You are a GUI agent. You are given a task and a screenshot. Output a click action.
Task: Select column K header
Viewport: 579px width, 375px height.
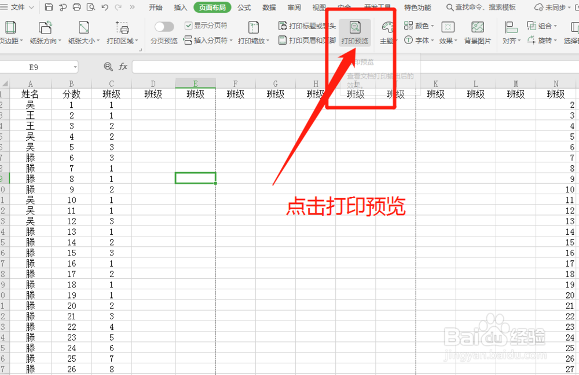click(436, 83)
